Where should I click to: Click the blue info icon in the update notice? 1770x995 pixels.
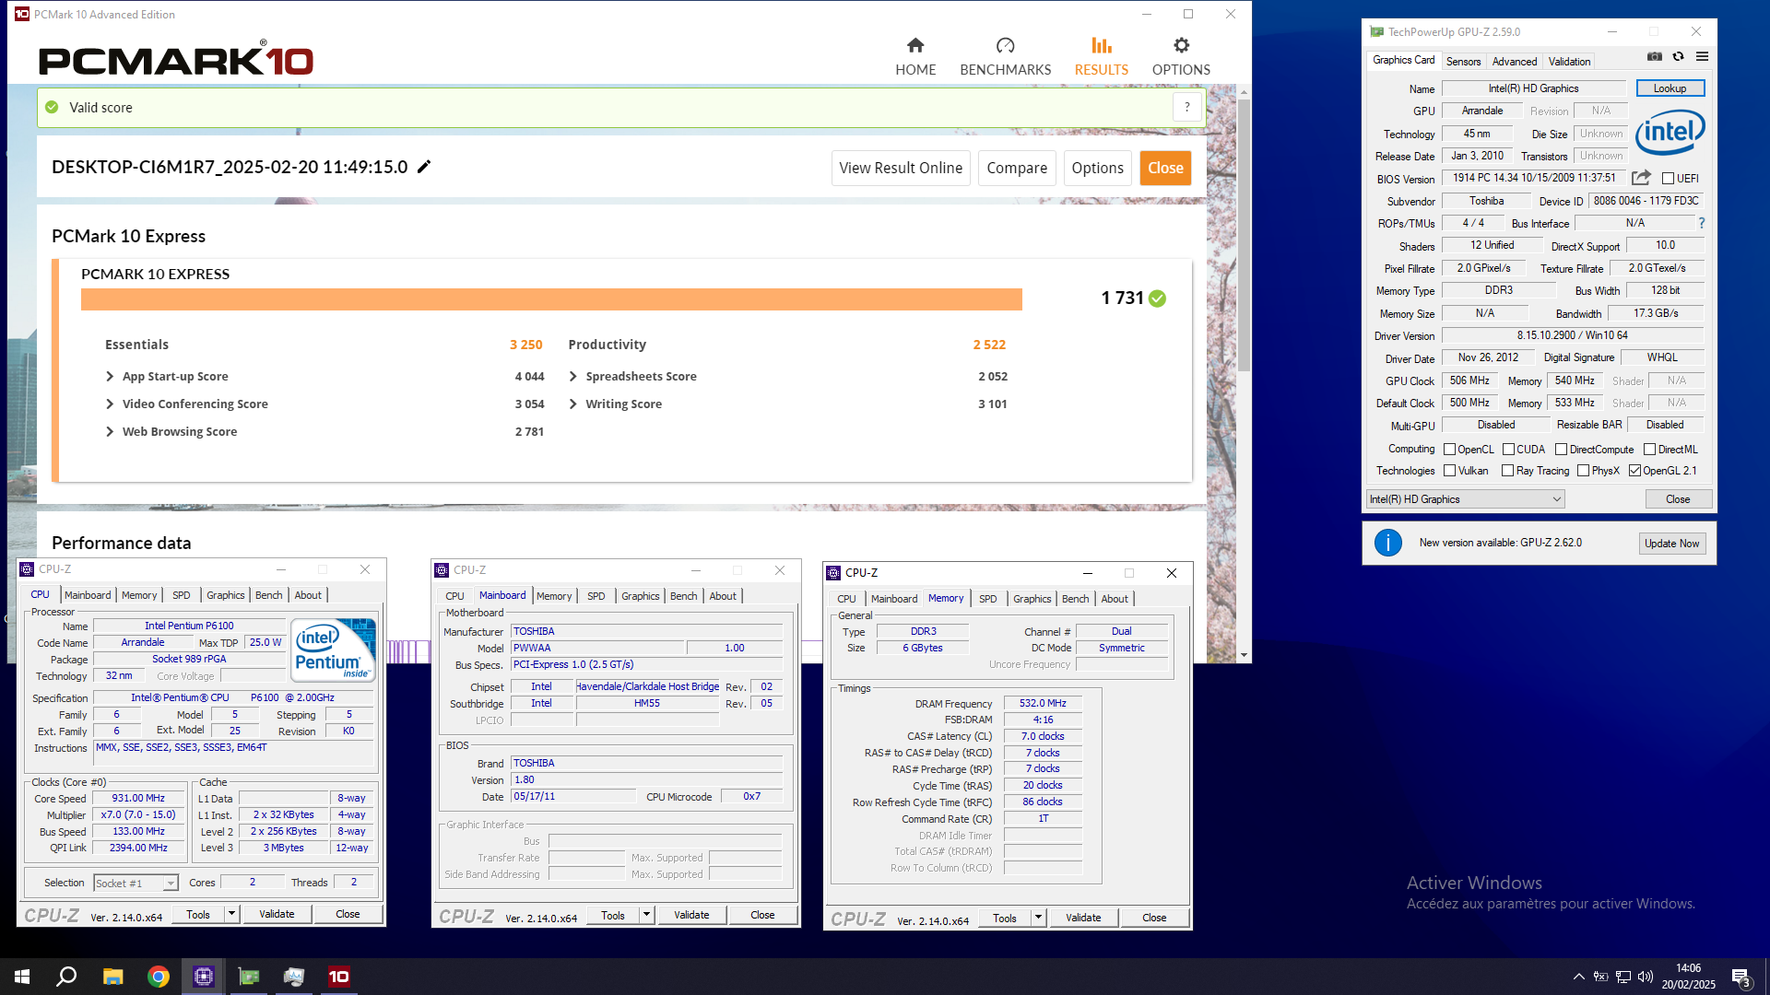pos(1387,543)
